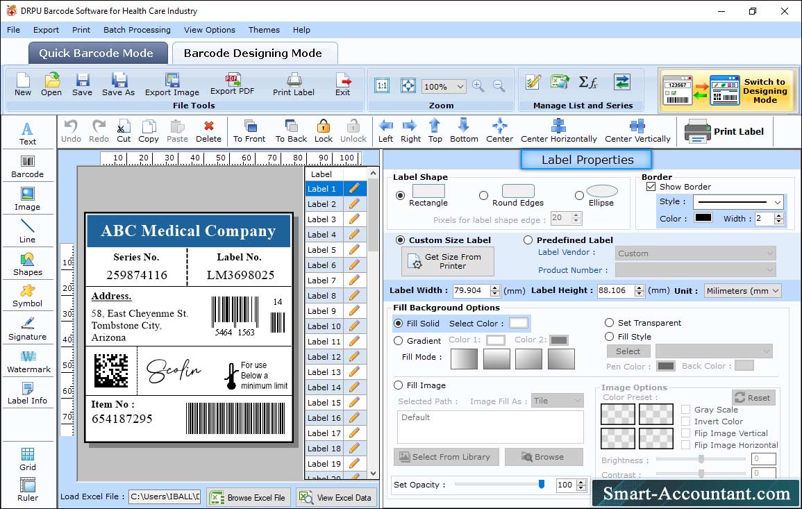Open the Product Number dropdown
The height and width of the screenshot is (509, 802).
click(695, 269)
